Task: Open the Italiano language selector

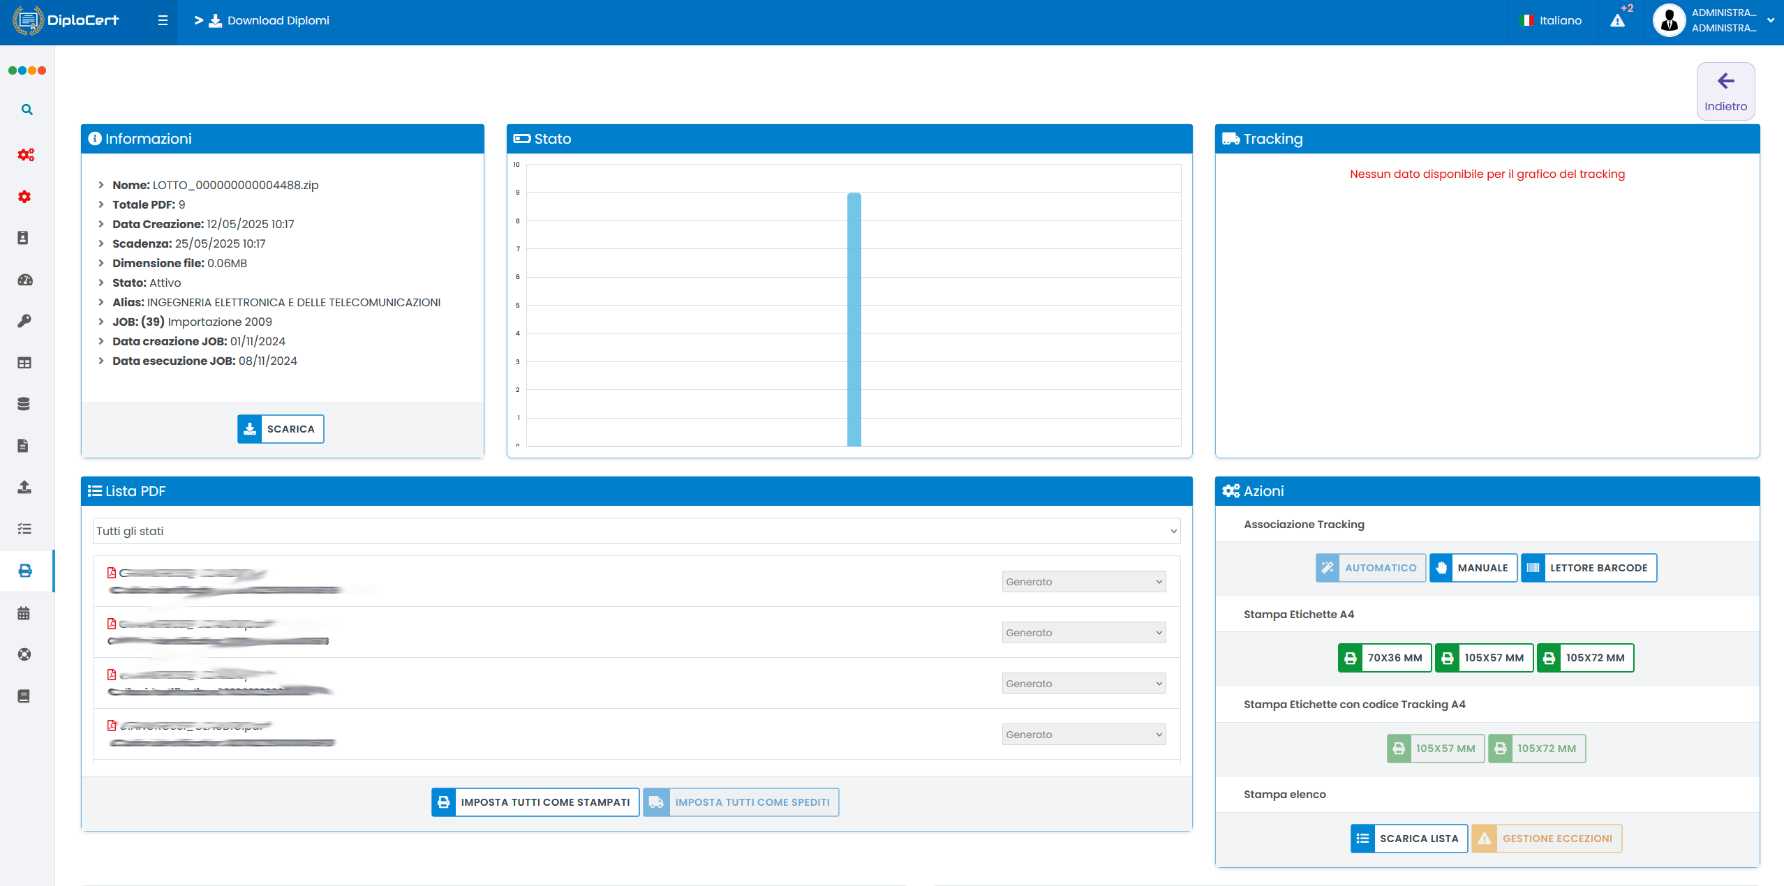Action: coord(1551,21)
